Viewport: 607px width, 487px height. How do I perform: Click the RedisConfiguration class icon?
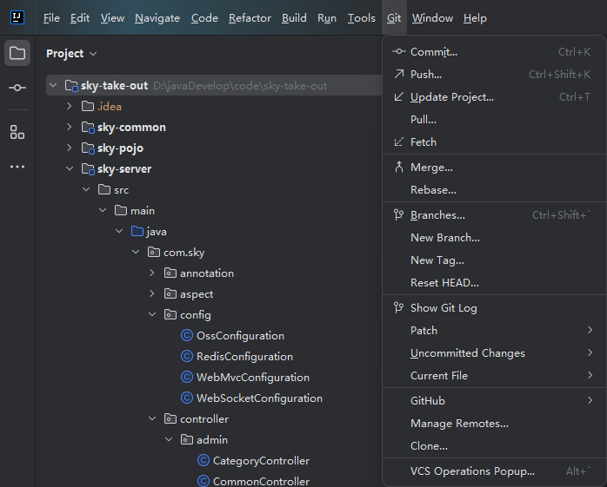tap(187, 356)
